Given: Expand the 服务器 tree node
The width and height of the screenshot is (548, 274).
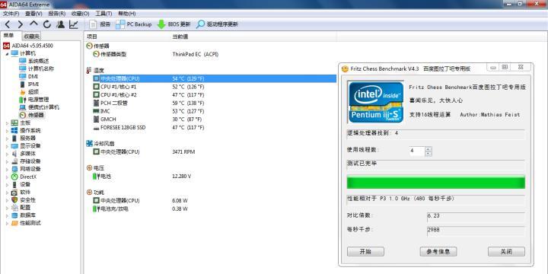Looking at the screenshot, I should (8, 138).
